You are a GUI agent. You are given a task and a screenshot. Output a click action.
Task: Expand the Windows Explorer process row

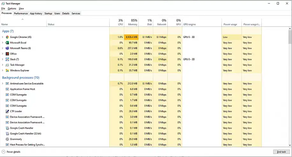tap(3, 70)
